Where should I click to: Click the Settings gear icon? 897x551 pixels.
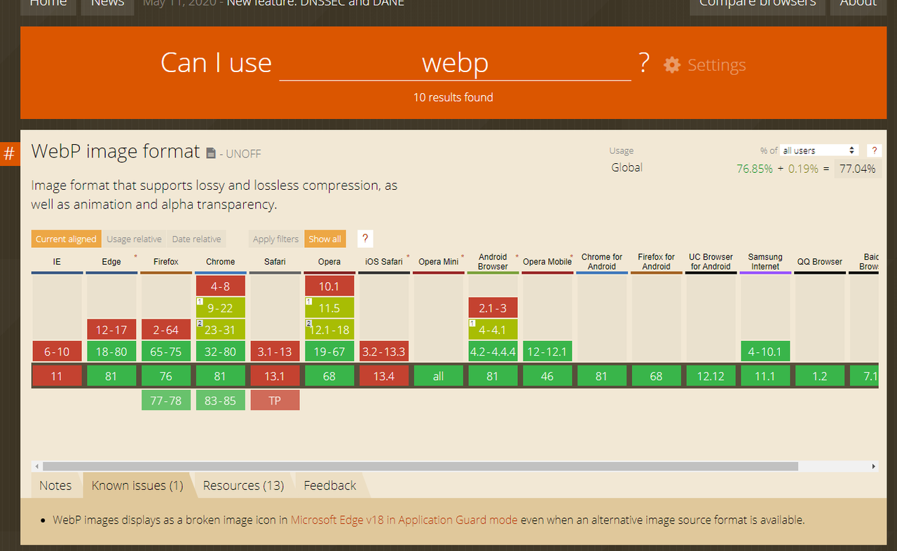pyautogui.click(x=672, y=65)
